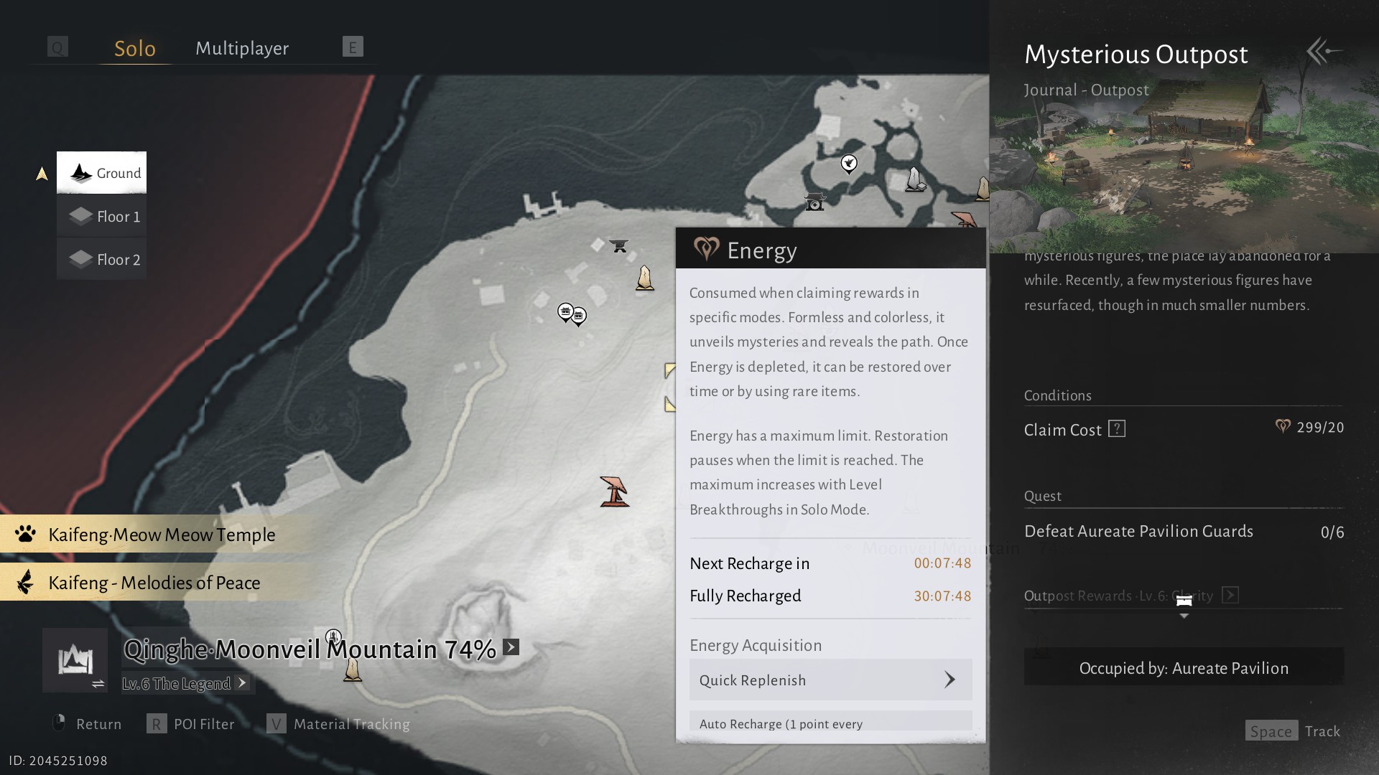Click the anvil crafting map marker
The width and height of the screenshot is (1379, 775).
(618, 245)
